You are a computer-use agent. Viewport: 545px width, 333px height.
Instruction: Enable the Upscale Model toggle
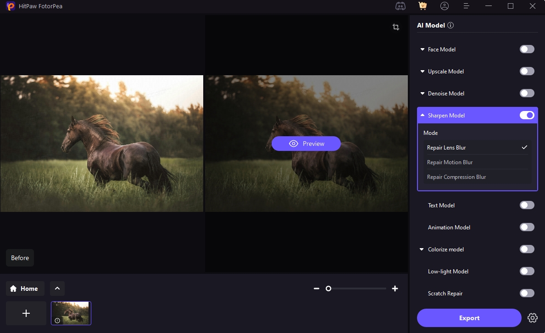pyautogui.click(x=527, y=71)
